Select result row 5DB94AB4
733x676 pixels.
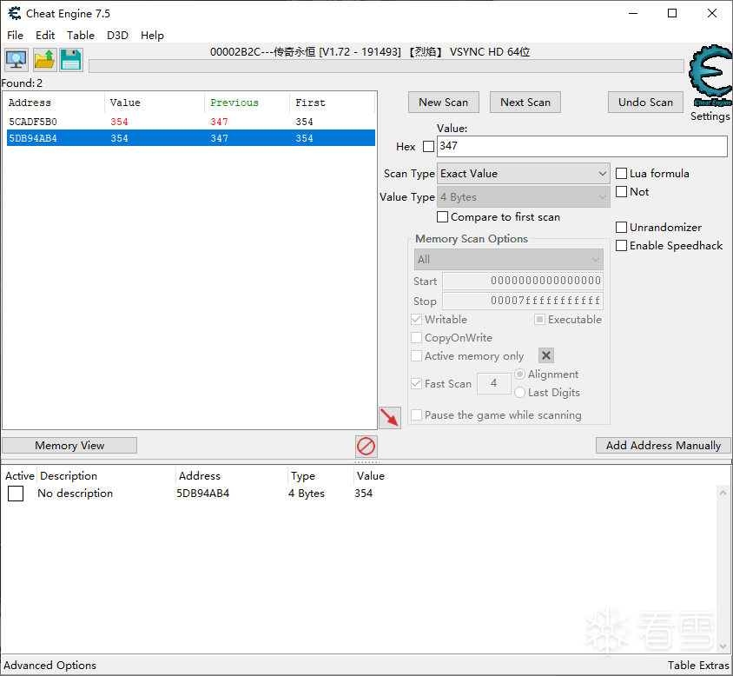191,138
